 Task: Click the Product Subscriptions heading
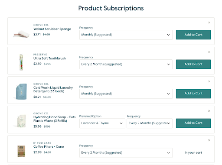tap(111, 8)
